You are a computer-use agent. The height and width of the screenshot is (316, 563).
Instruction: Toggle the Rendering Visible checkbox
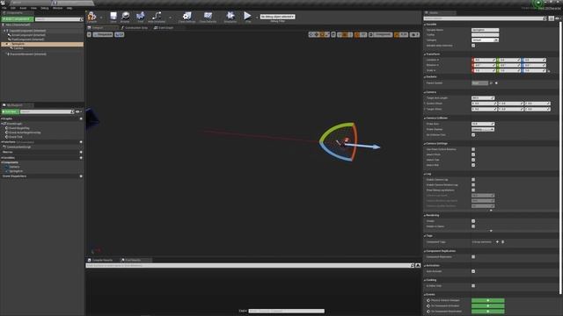(473, 221)
